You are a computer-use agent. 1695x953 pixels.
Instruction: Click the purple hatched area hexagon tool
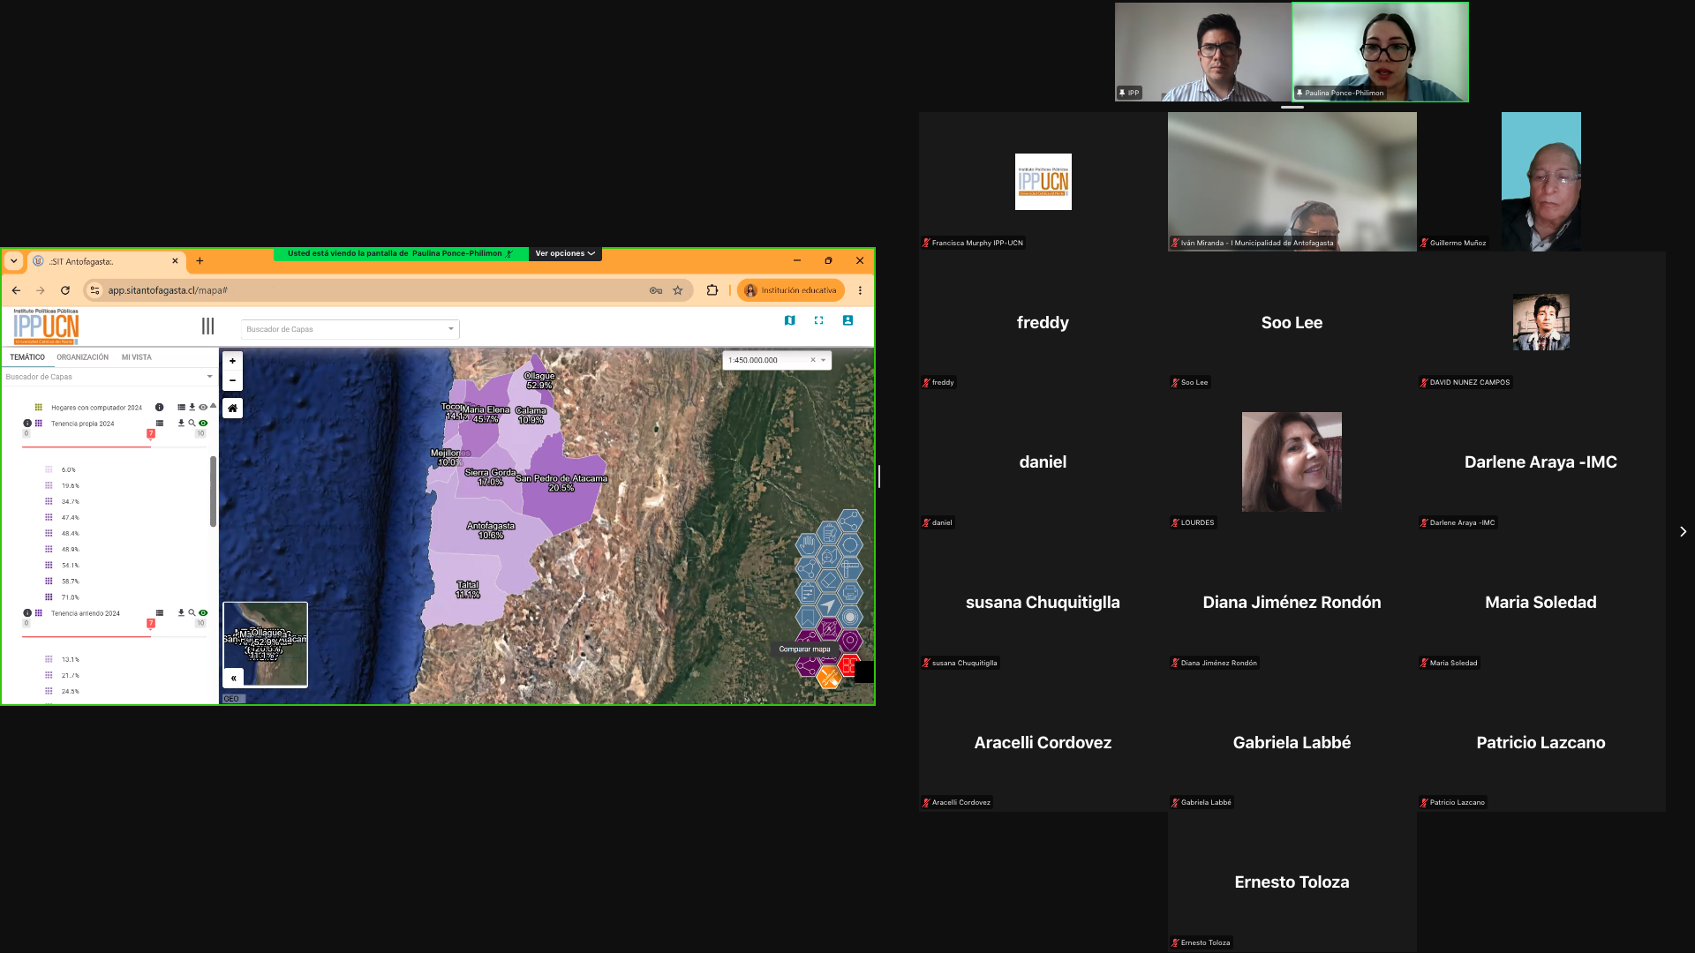coord(829,629)
